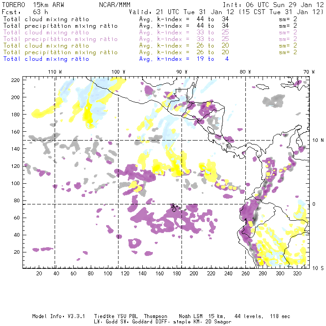
Task: Click 'sm= 2' in the black cloud mixing ratio row
Action: (x=288, y=19)
